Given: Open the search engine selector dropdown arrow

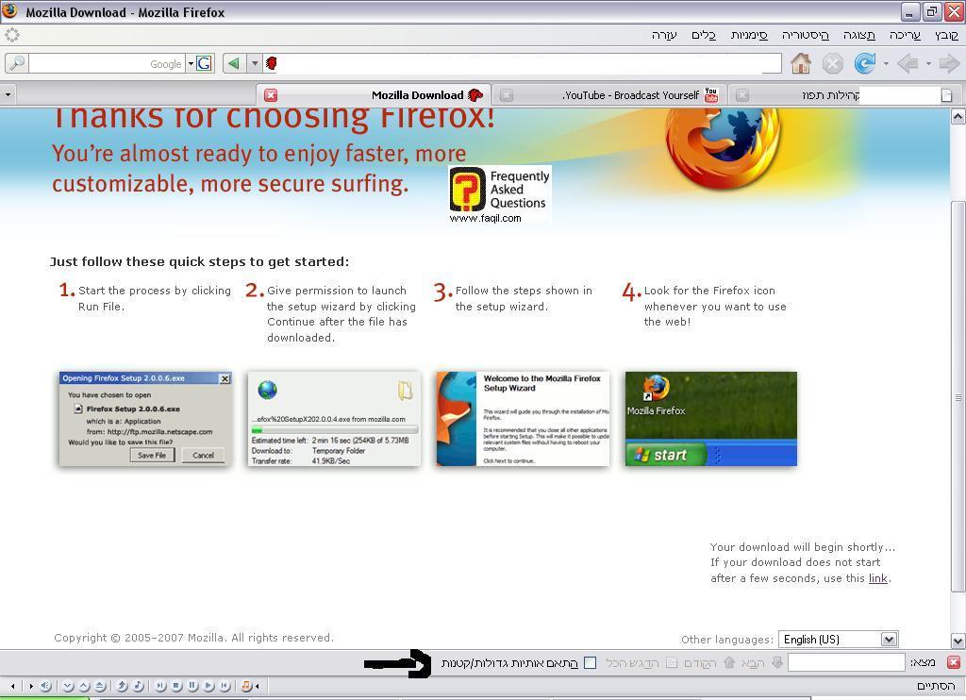Looking at the screenshot, I should point(190,63).
